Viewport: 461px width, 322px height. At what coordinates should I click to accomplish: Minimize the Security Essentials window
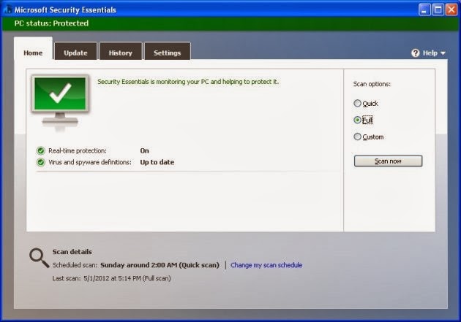click(424, 10)
